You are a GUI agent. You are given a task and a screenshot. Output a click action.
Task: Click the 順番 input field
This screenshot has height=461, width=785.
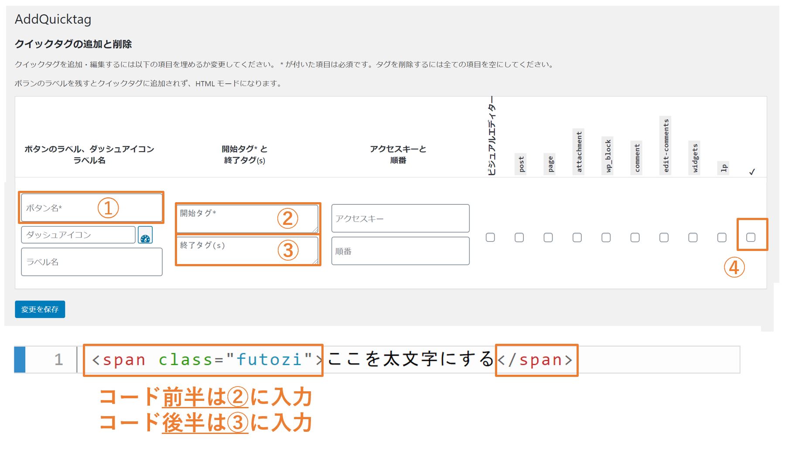400,251
